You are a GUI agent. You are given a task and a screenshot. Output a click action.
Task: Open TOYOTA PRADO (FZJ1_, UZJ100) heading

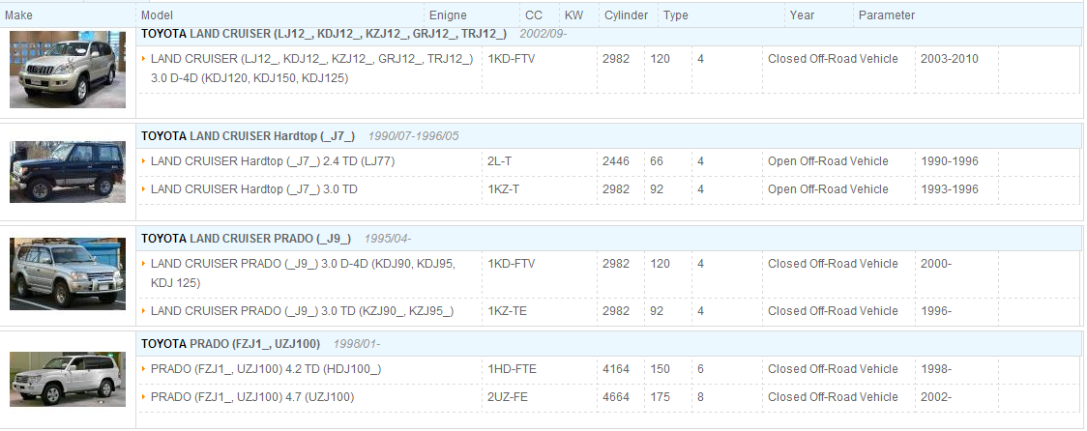click(230, 344)
